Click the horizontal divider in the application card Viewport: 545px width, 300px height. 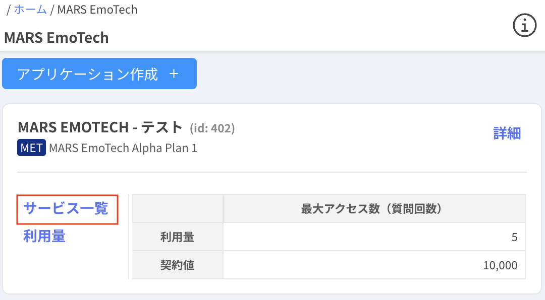(272, 172)
